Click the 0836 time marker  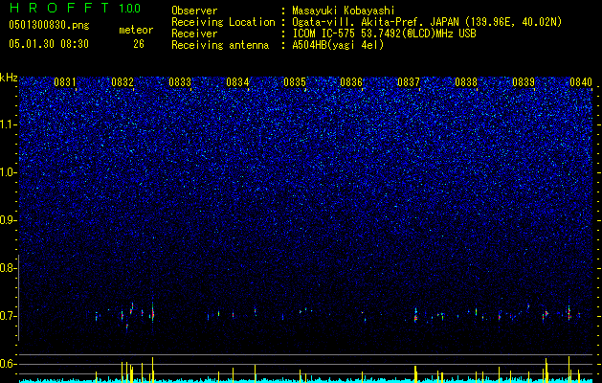pyautogui.click(x=351, y=81)
